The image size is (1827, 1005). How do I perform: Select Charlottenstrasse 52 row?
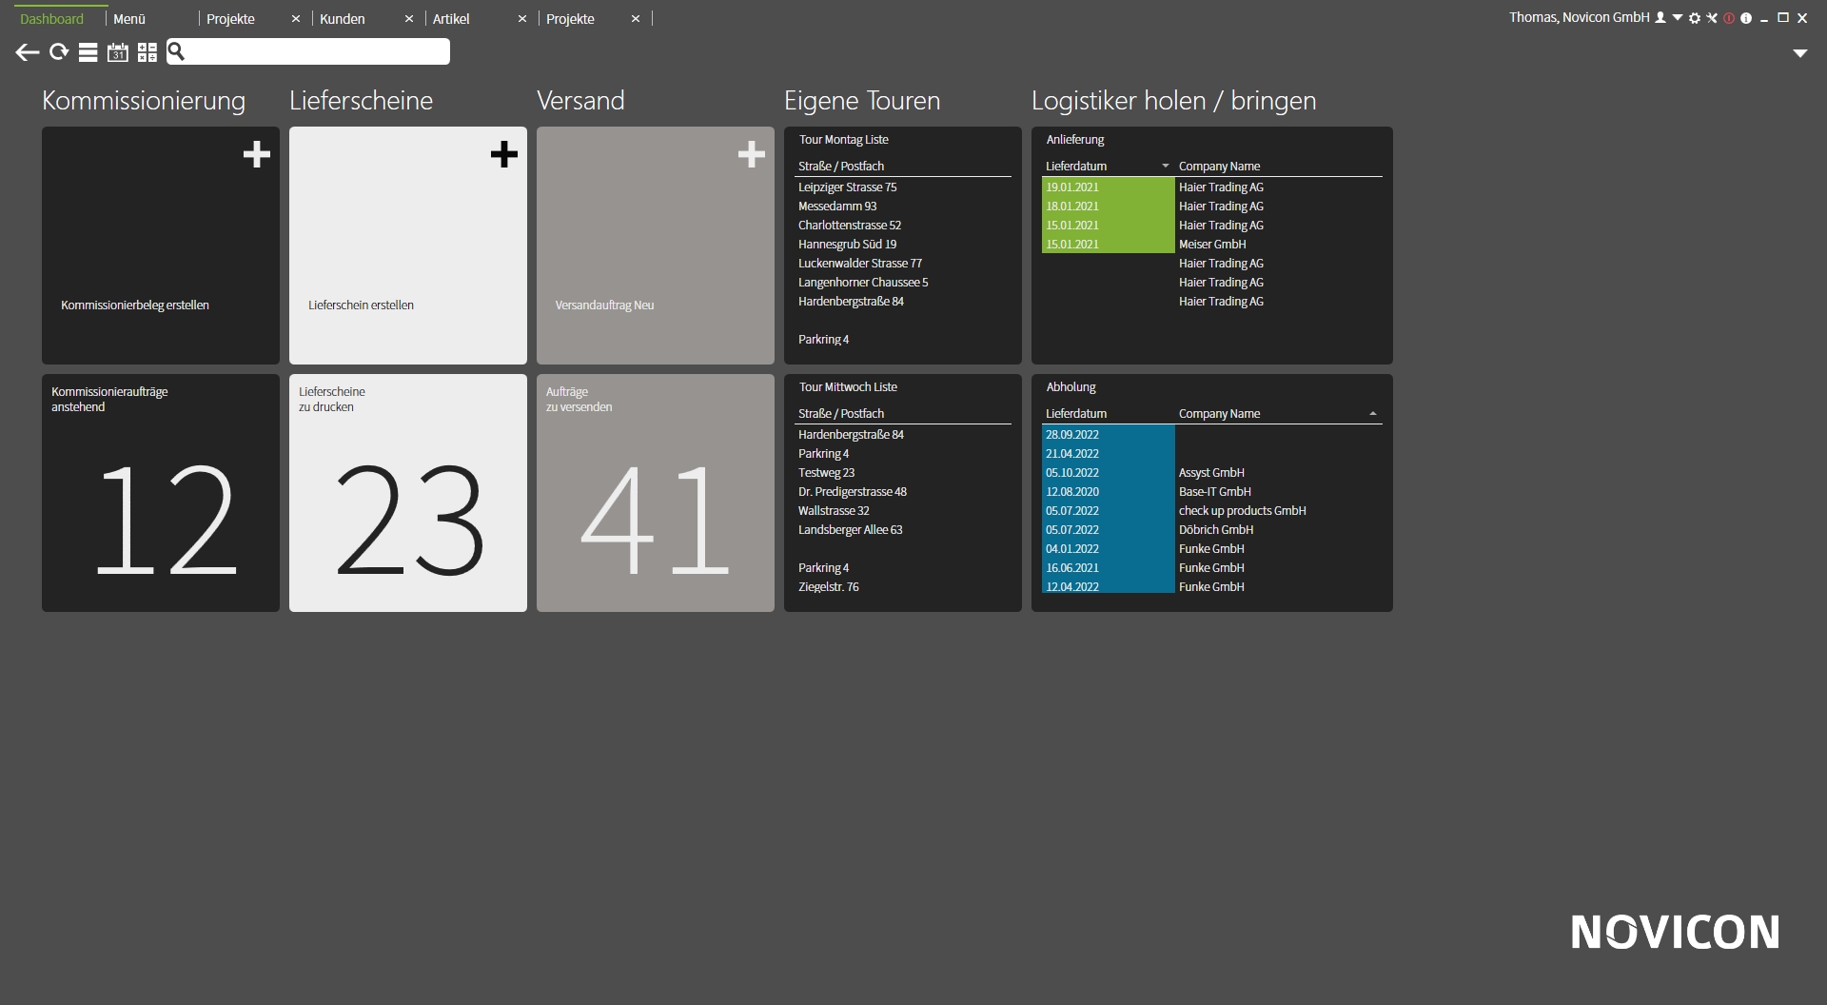(903, 225)
